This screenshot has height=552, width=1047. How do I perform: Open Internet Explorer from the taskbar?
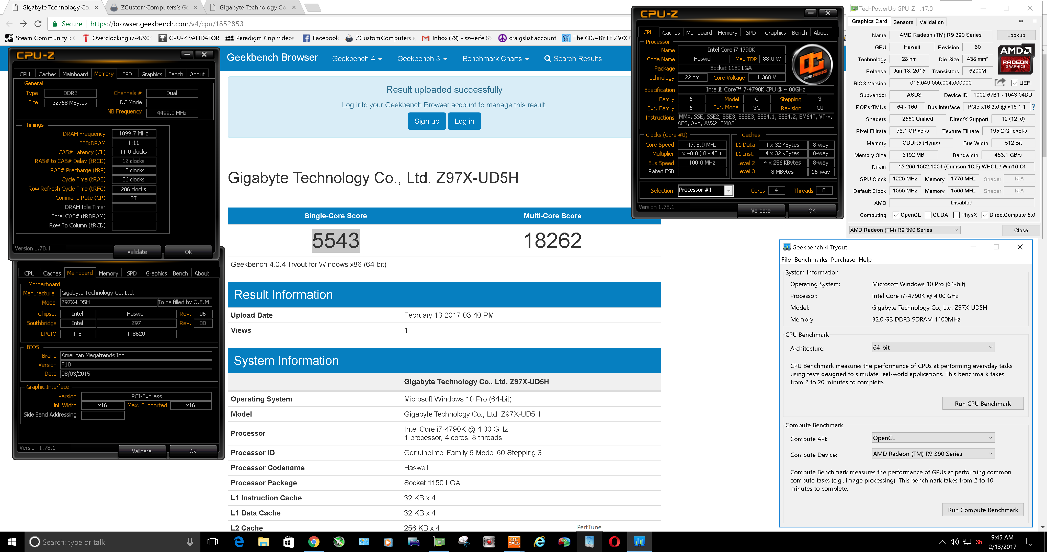(x=539, y=542)
